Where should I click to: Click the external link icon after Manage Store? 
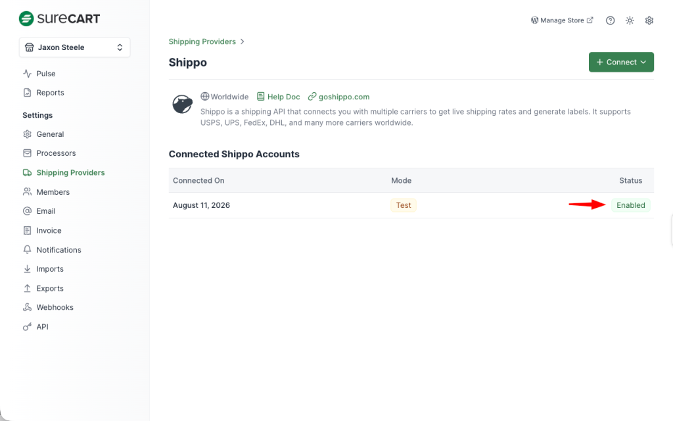[x=590, y=20]
